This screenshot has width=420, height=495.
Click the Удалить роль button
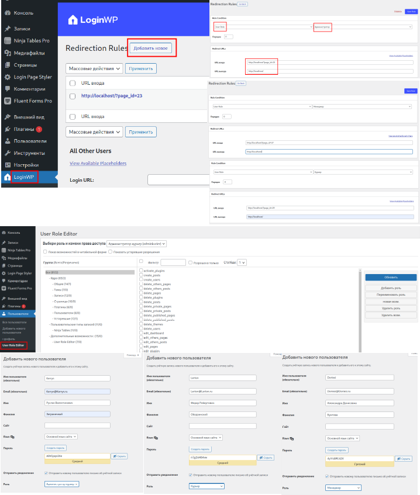(x=391, y=308)
